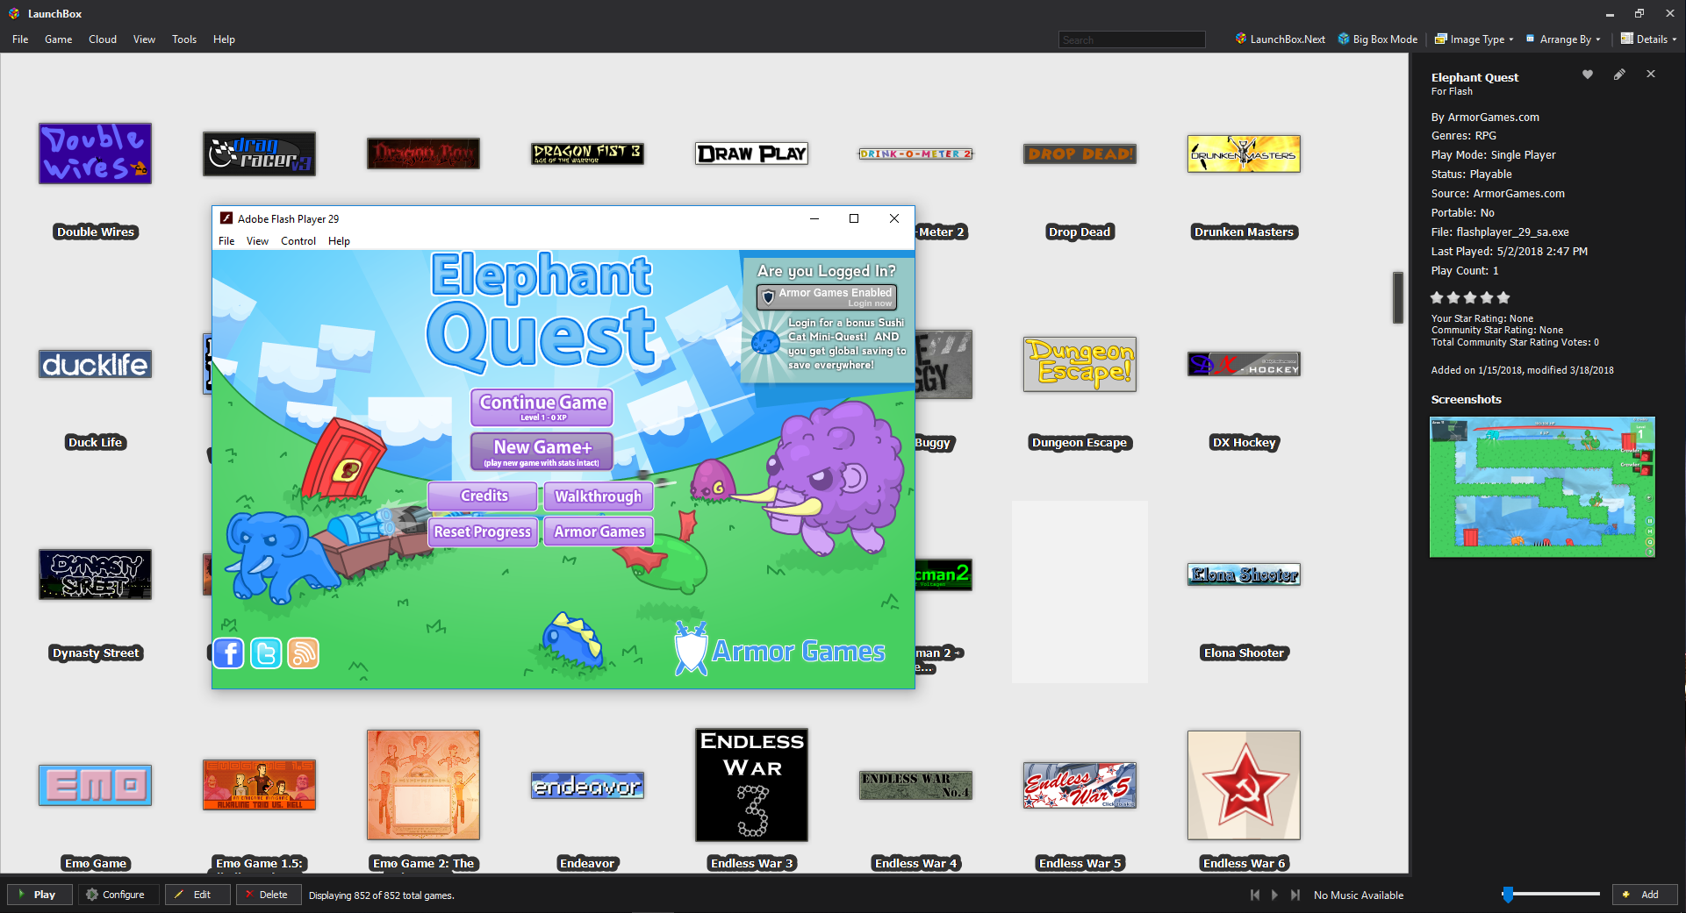The image size is (1686, 913).
Task: Expand the Details dropdown
Action: 1648,39
